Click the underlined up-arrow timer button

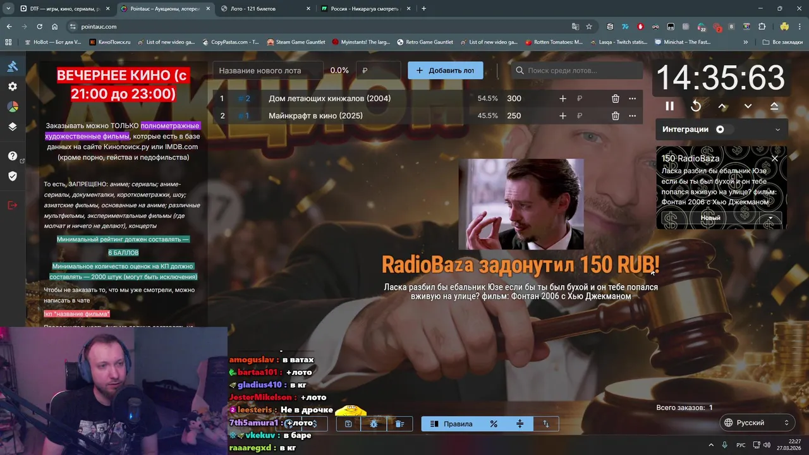click(774, 106)
